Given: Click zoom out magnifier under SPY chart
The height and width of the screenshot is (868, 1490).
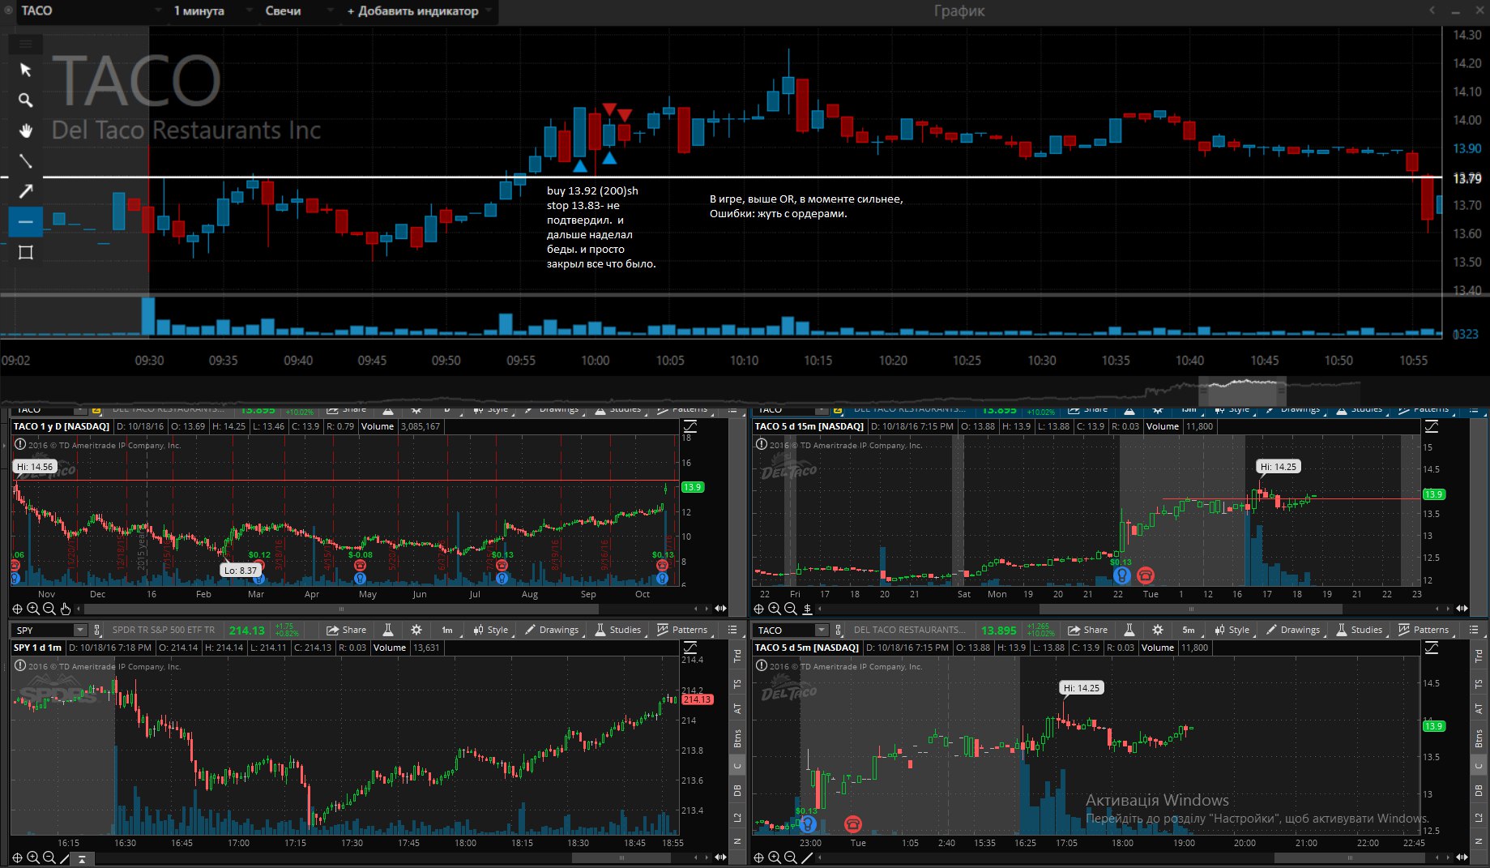Looking at the screenshot, I should [49, 857].
